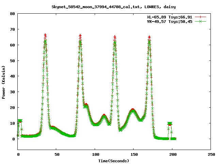Click the red XL legend line sample
This screenshot has width=218, height=164.
[200, 17]
